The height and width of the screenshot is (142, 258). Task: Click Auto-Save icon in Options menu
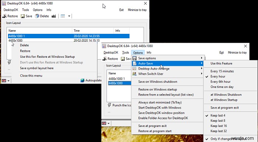[x=135, y=64]
